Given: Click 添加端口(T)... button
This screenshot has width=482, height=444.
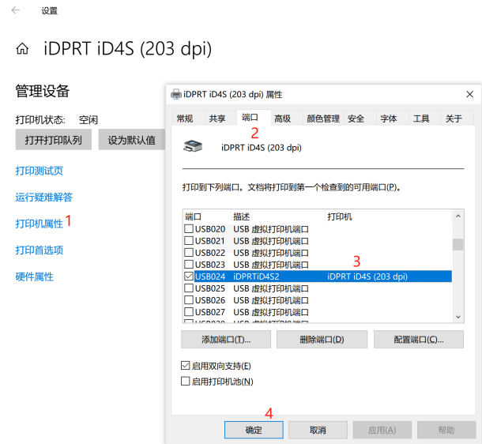Looking at the screenshot, I should (226, 339).
